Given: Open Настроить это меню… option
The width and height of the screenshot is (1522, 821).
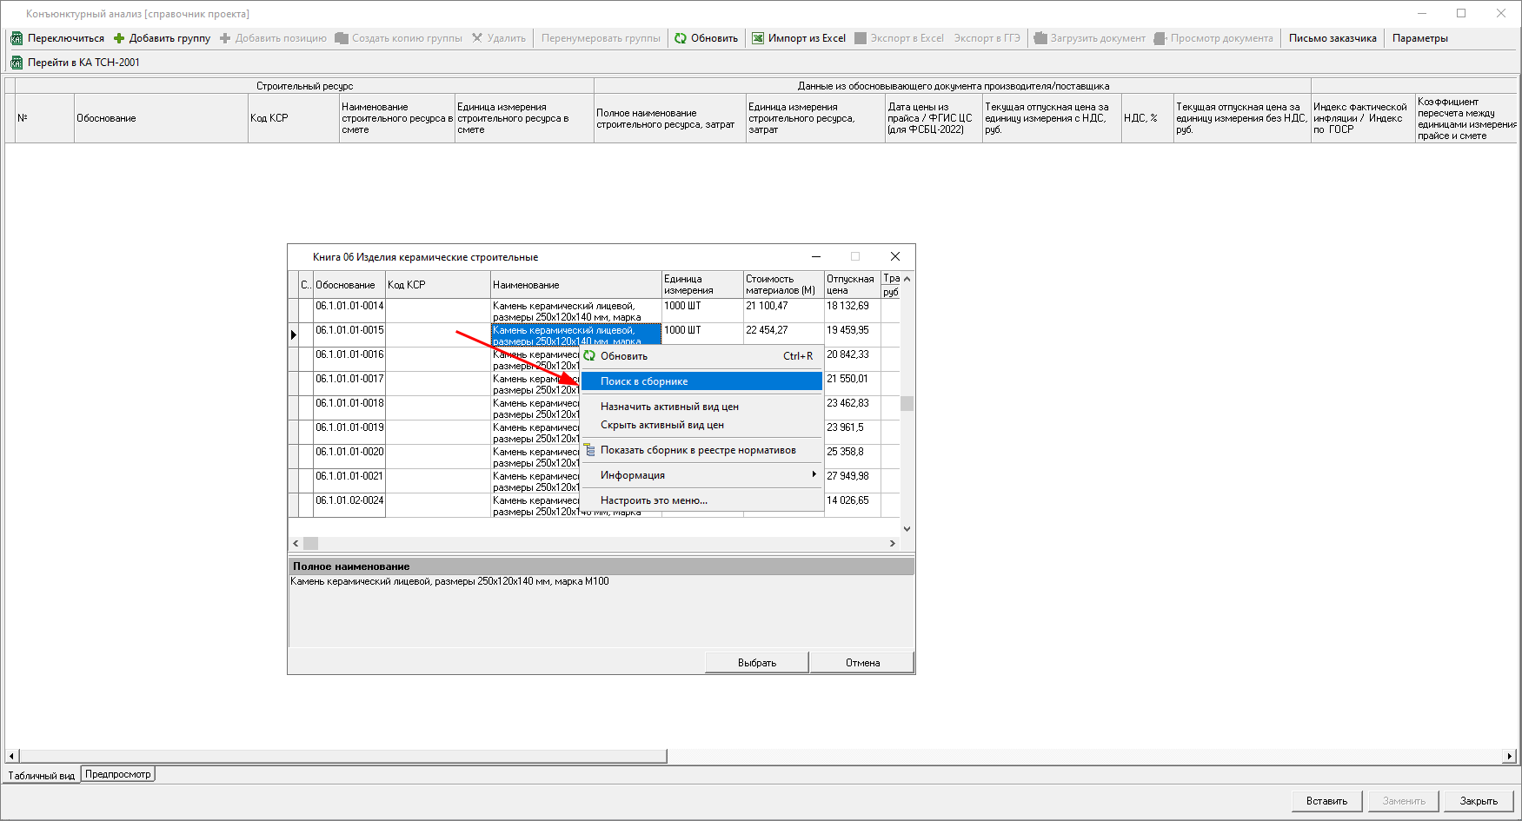Looking at the screenshot, I should tap(654, 500).
